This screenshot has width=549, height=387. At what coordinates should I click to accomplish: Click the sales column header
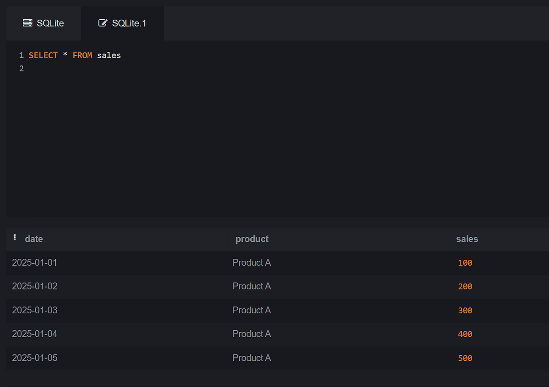pos(467,239)
